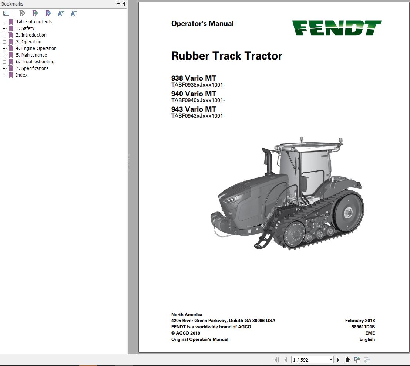Screen dimensions: 410x366
Task: Open the bookmarks options menu icon
Action: [6, 13]
